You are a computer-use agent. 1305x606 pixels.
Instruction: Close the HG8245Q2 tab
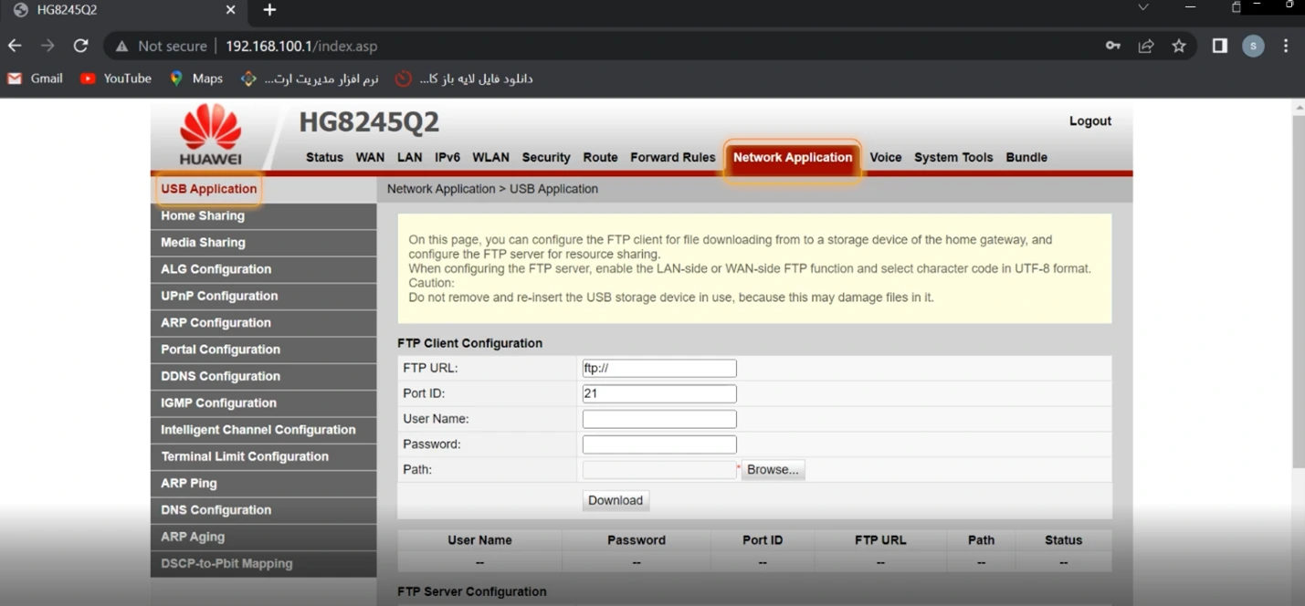click(x=230, y=10)
